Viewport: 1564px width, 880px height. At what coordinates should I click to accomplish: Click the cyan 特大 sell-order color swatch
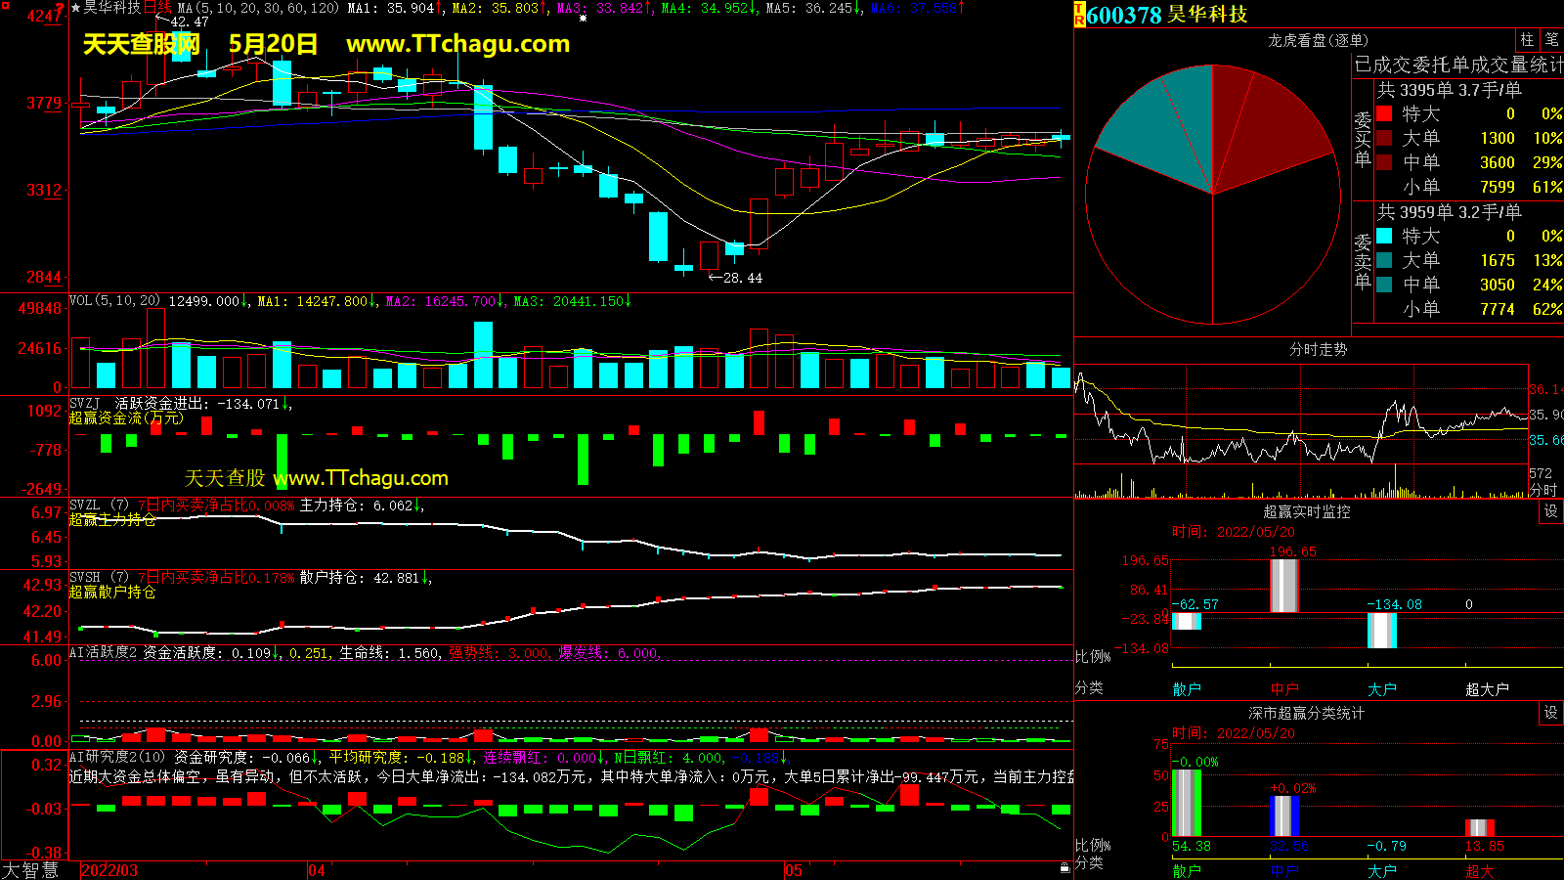tap(1384, 236)
